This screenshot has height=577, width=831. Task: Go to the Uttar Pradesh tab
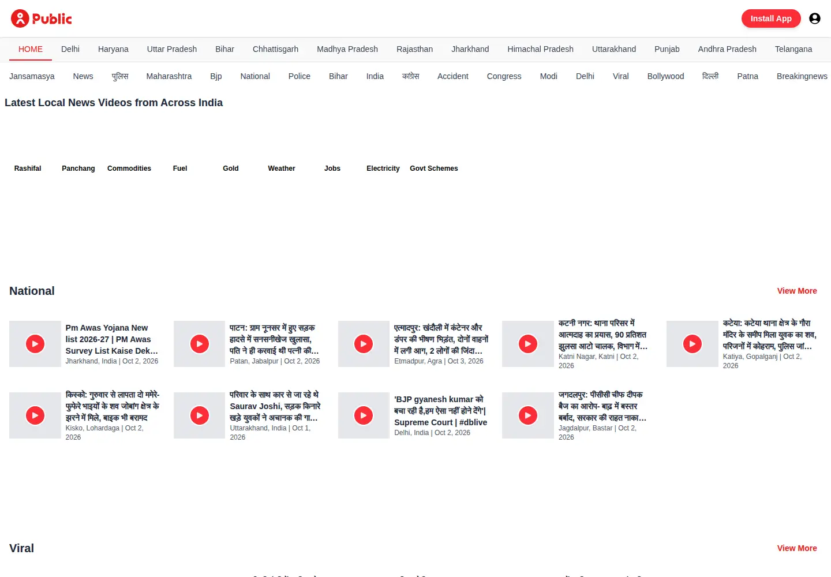172,49
